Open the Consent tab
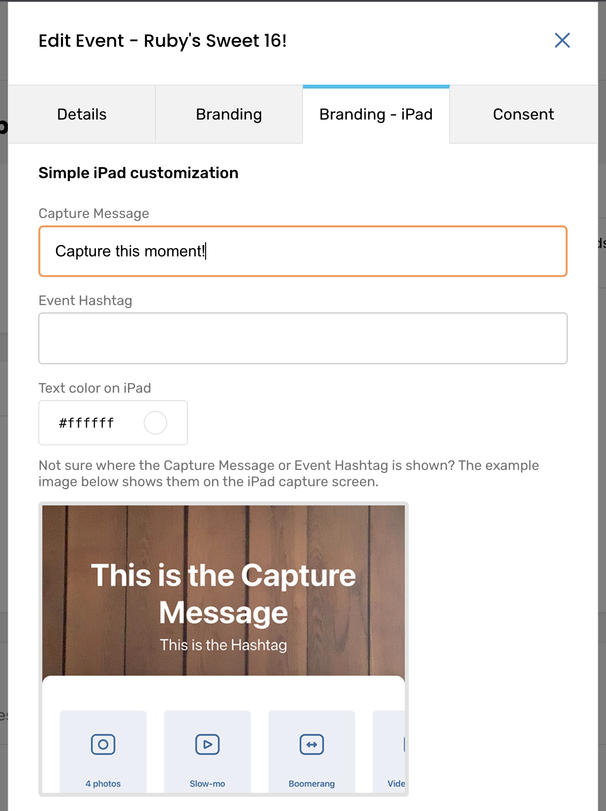The image size is (606, 811). (x=523, y=114)
